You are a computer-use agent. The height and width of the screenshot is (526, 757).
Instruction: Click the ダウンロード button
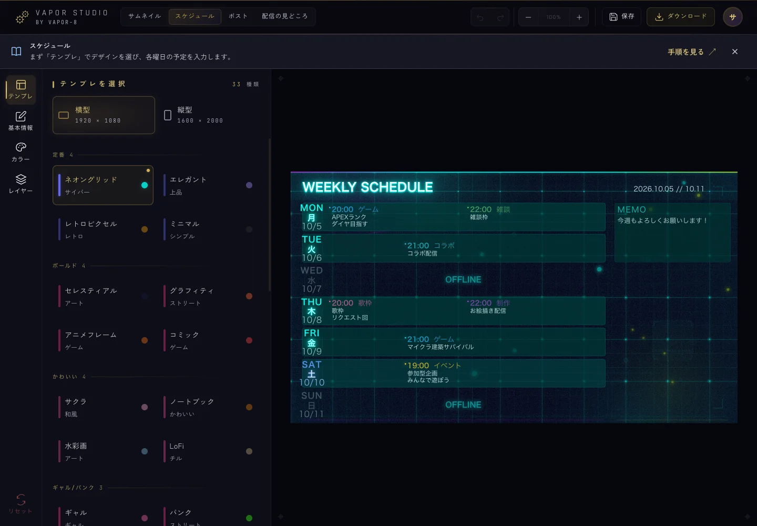pos(681,17)
